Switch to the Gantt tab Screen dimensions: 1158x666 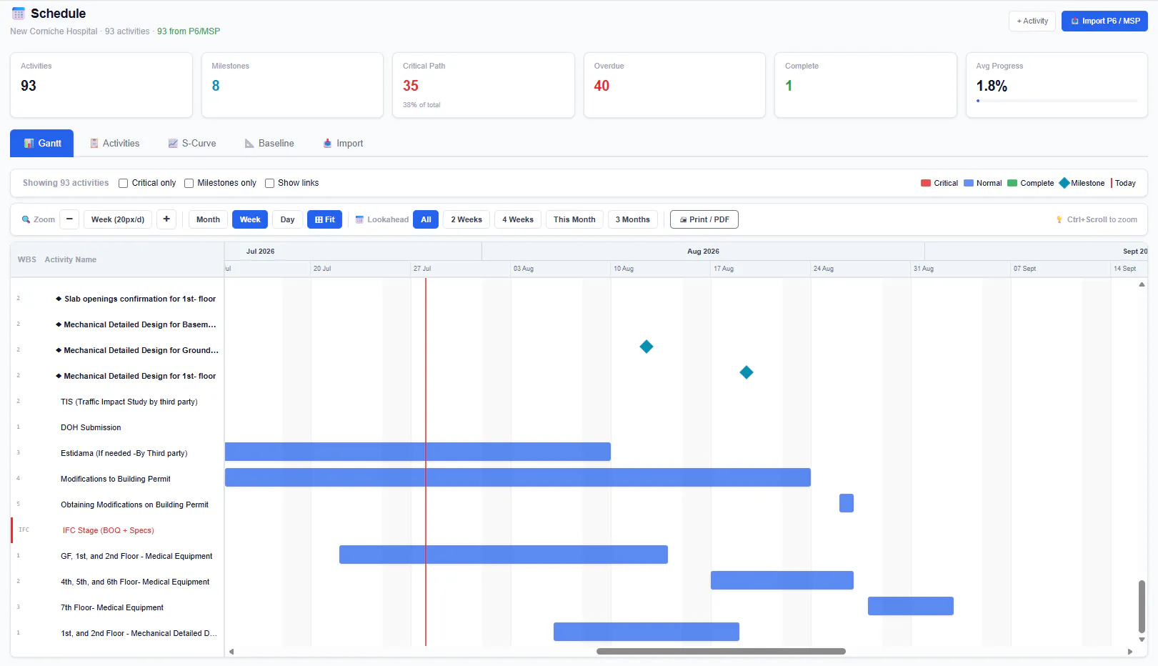click(x=41, y=144)
